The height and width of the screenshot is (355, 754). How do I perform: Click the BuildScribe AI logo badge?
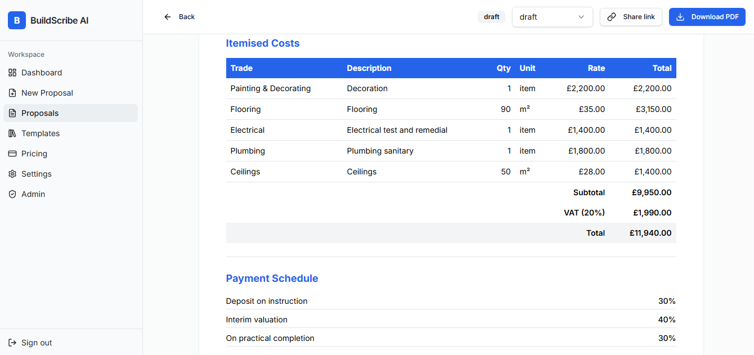coord(17,20)
